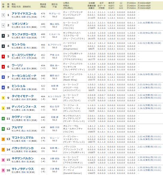This screenshot has height=175, width=163.
Task: Click white frame 1 badge beside アドマイヤスコール
Action: click(3, 15)
